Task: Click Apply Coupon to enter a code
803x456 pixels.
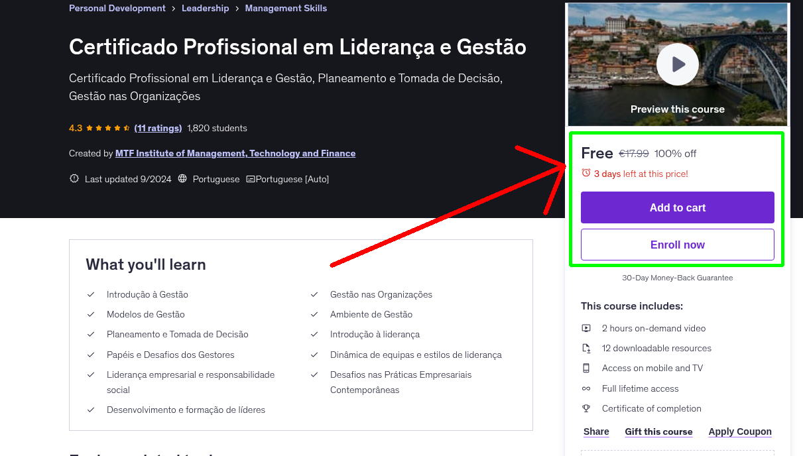Action: [x=740, y=431]
